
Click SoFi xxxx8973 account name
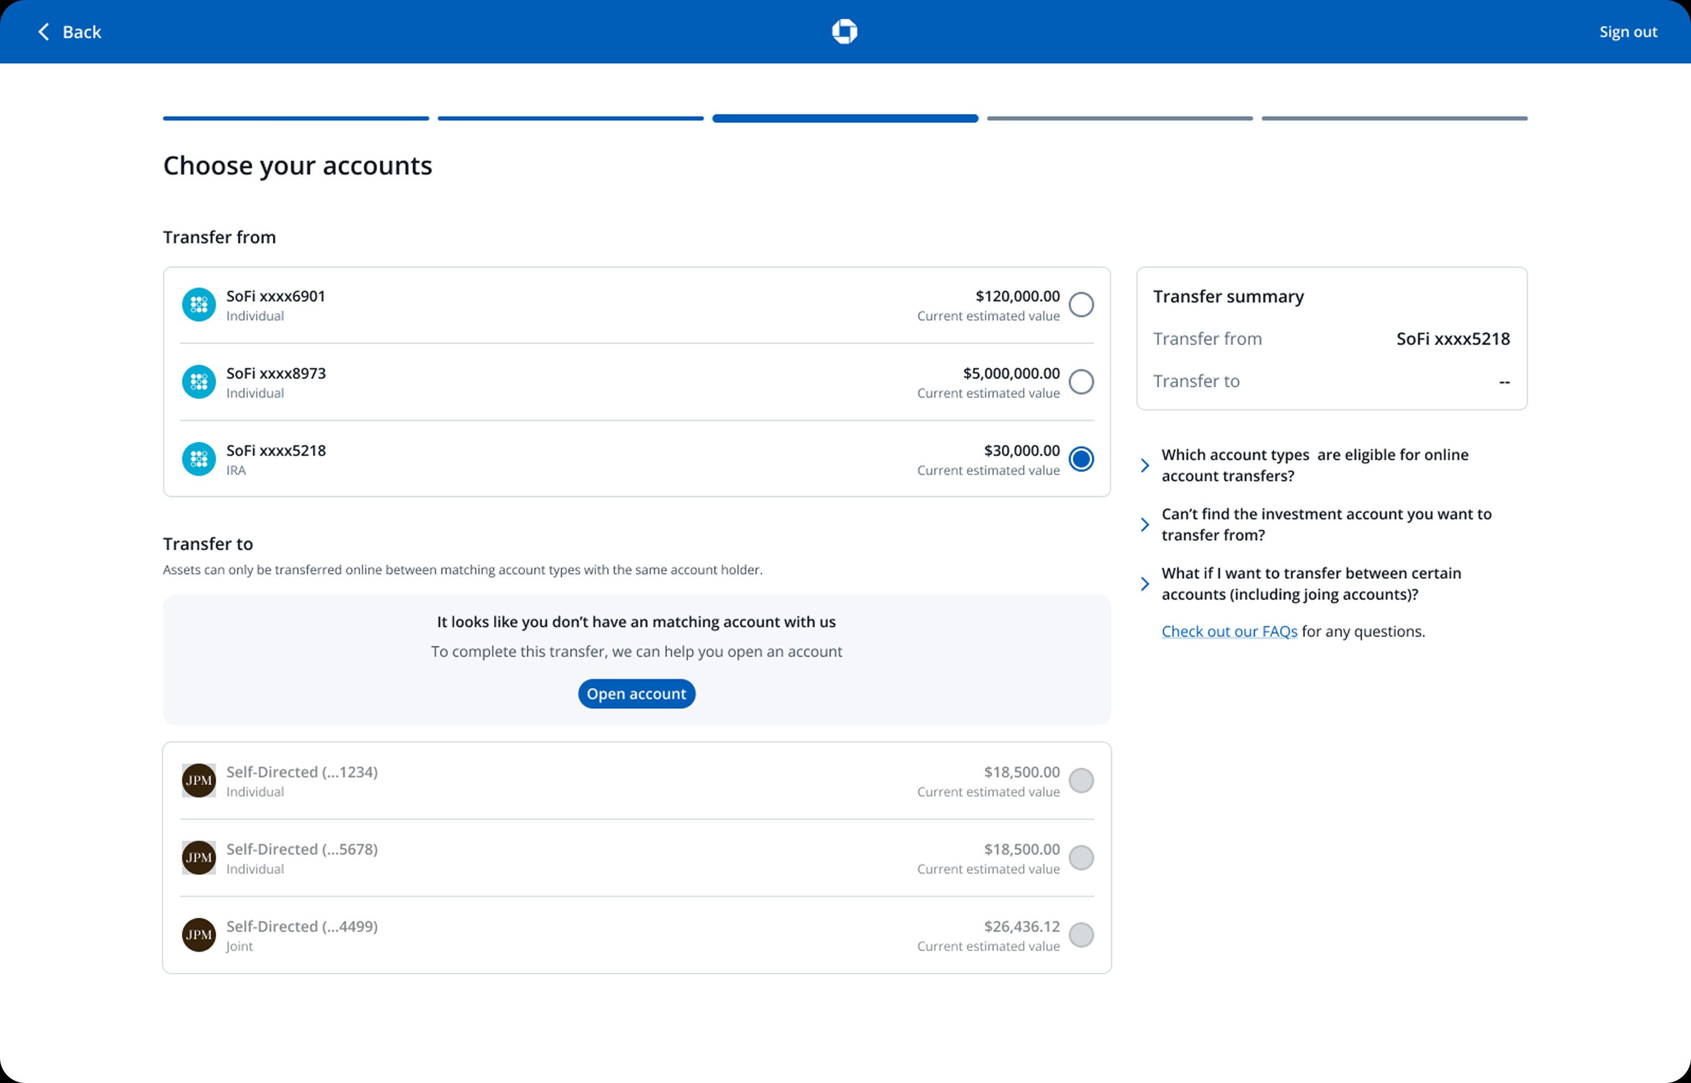click(276, 373)
